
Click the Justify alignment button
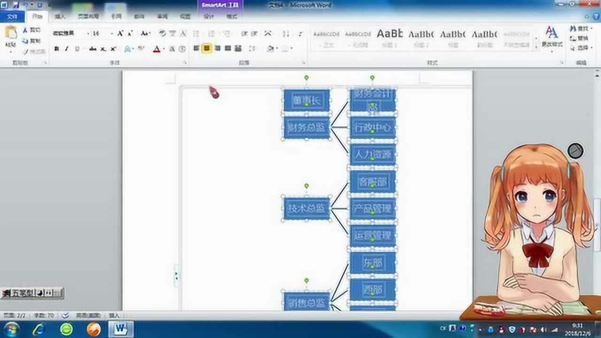[228, 48]
